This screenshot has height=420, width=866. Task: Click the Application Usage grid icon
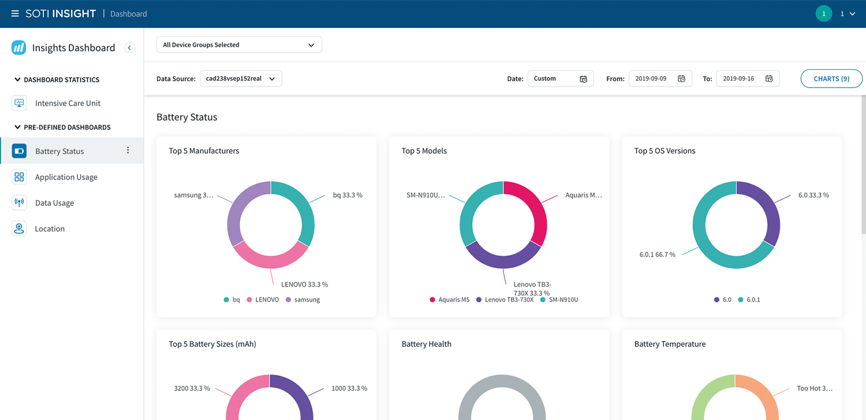(19, 177)
